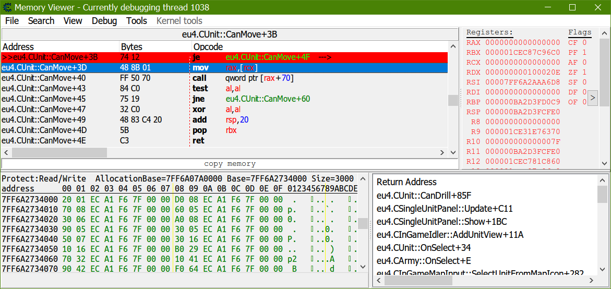The height and width of the screenshot is (289, 611).
Task: Toggle the CF flag
Action: click(578, 42)
